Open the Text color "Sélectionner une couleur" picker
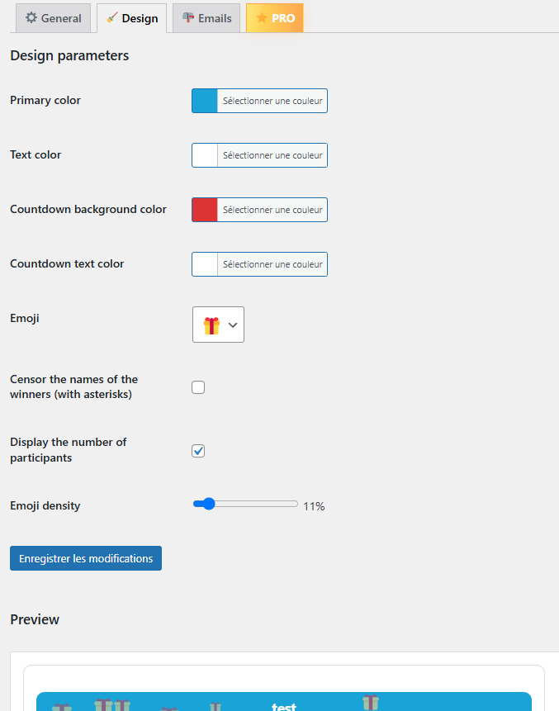 click(272, 155)
